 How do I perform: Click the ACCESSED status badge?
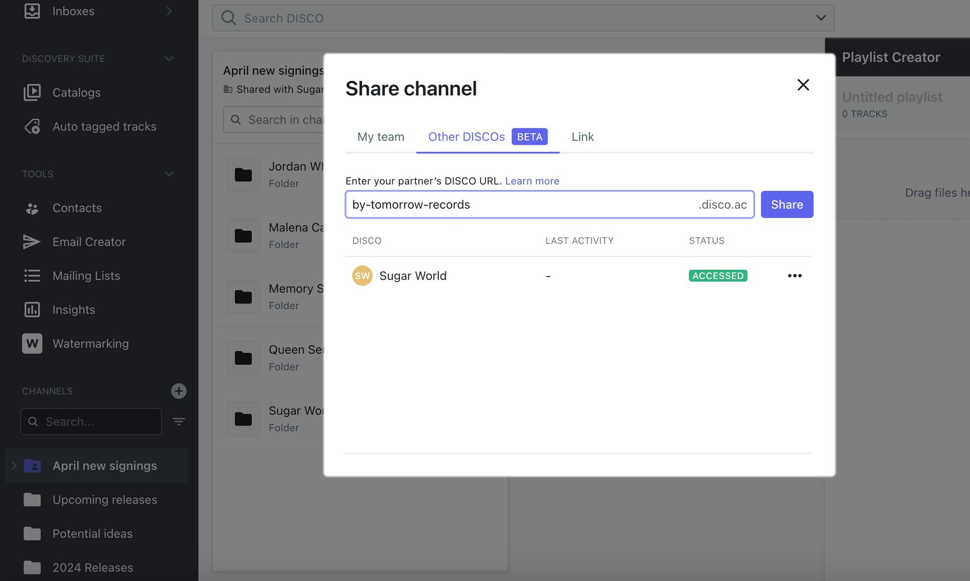click(718, 275)
